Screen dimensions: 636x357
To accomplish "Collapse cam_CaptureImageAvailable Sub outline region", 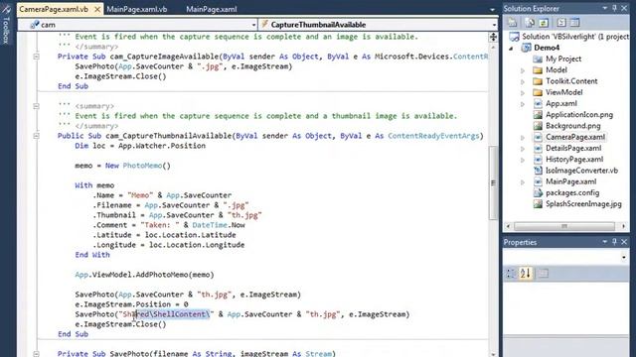I will [36, 57].
